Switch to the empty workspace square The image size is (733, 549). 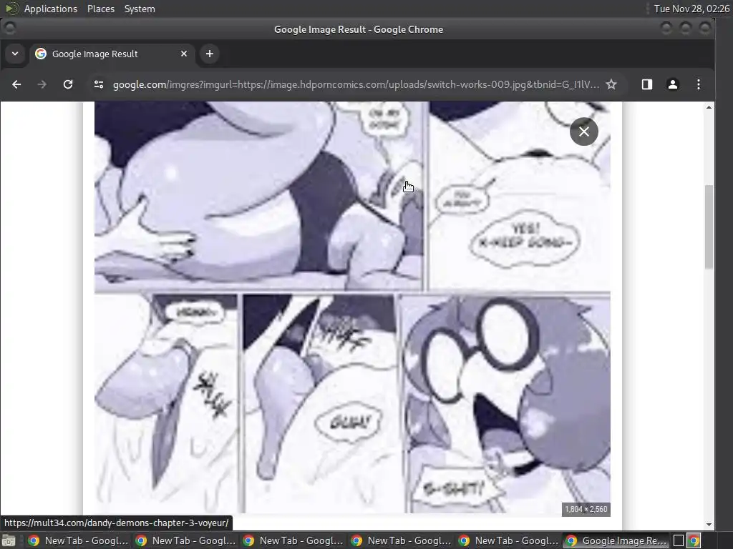coord(679,540)
